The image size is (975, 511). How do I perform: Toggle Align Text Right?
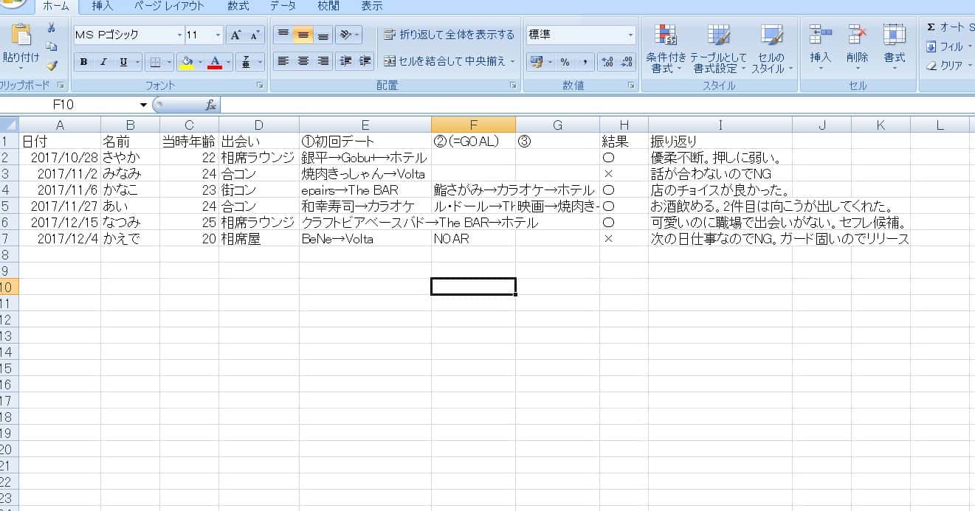(323, 61)
